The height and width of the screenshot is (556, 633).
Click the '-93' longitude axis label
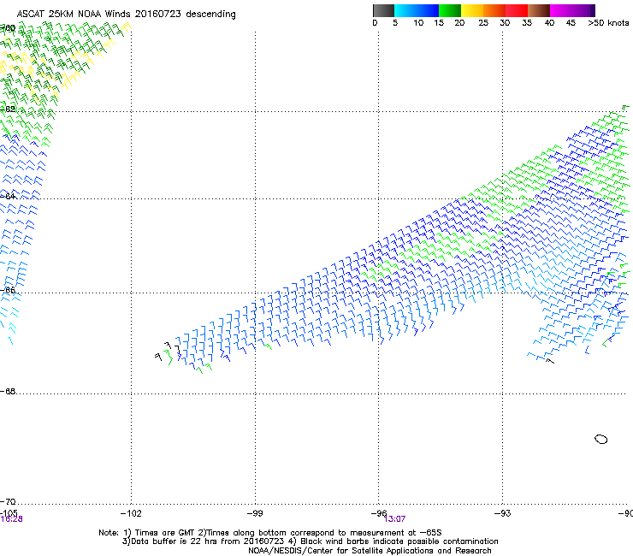503,513
